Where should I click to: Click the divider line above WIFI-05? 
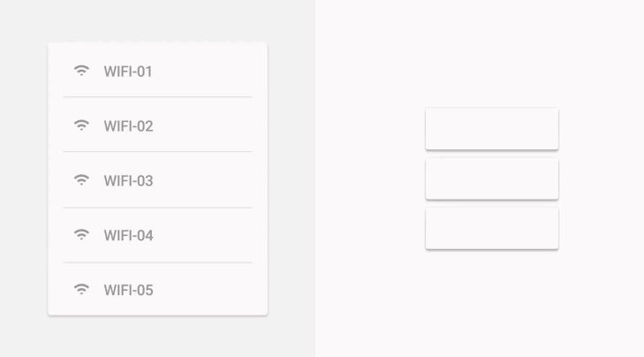click(157, 262)
